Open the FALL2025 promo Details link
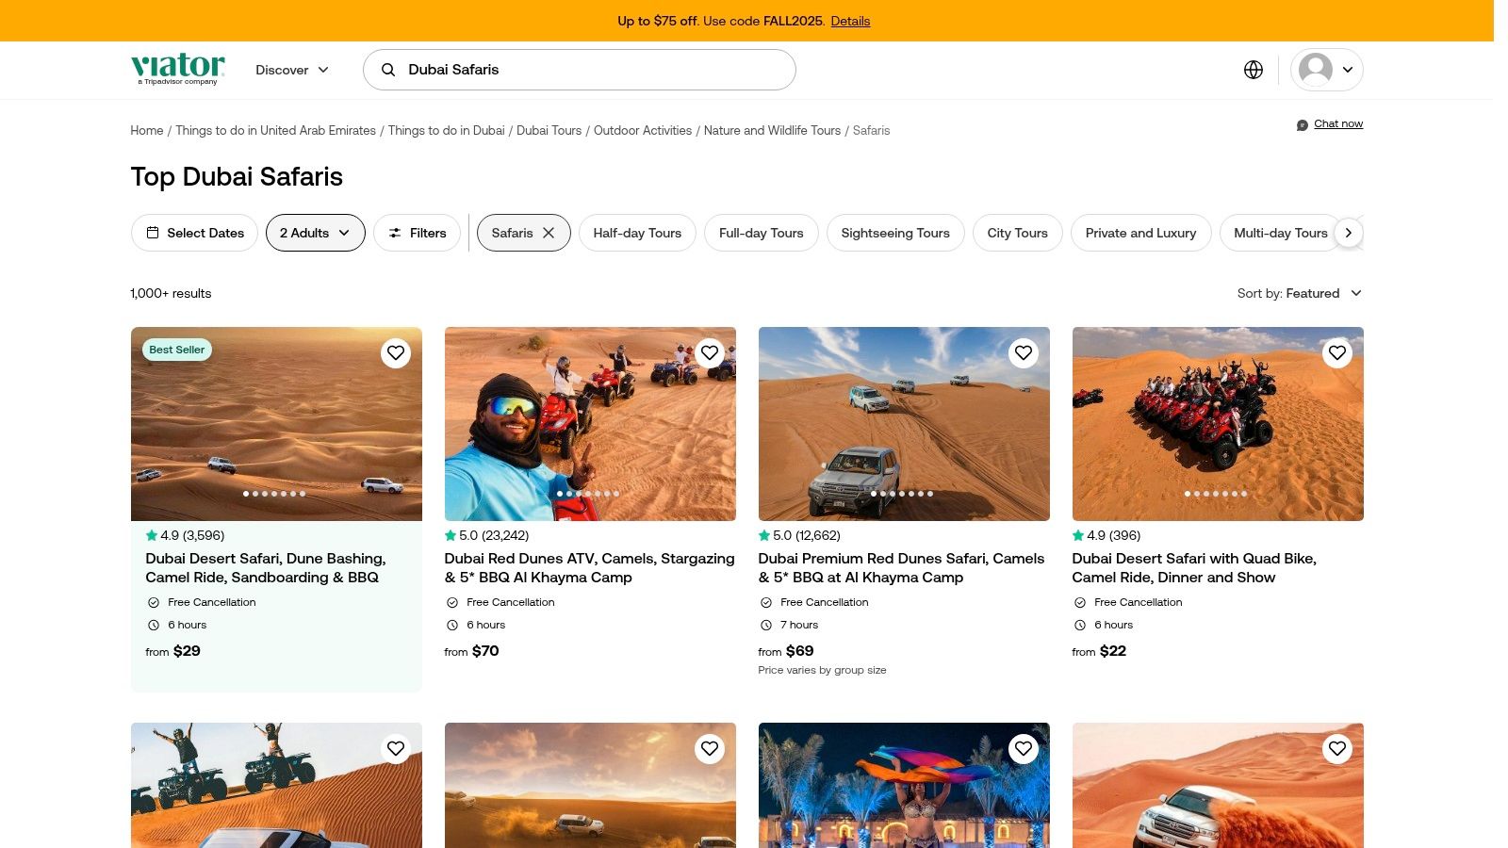This screenshot has width=1508, height=848. pos(850,21)
